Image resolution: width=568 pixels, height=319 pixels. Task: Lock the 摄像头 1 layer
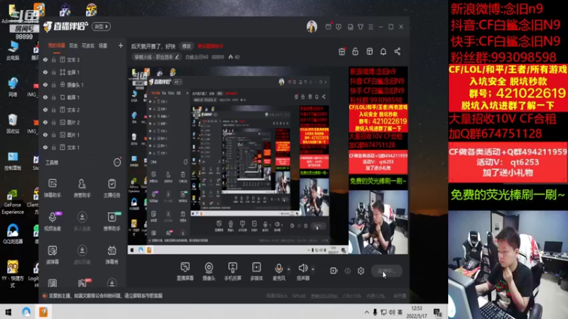tap(54, 84)
